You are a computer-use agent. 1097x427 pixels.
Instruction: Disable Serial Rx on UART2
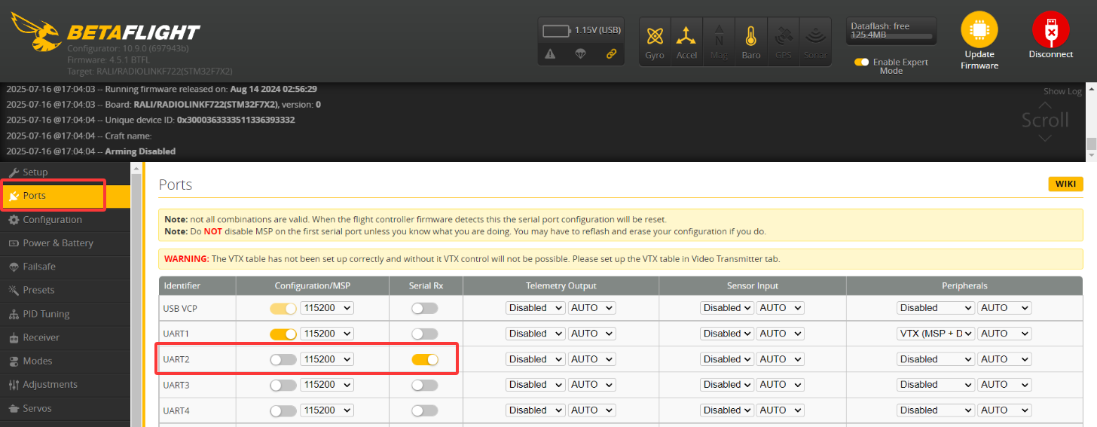click(425, 359)
